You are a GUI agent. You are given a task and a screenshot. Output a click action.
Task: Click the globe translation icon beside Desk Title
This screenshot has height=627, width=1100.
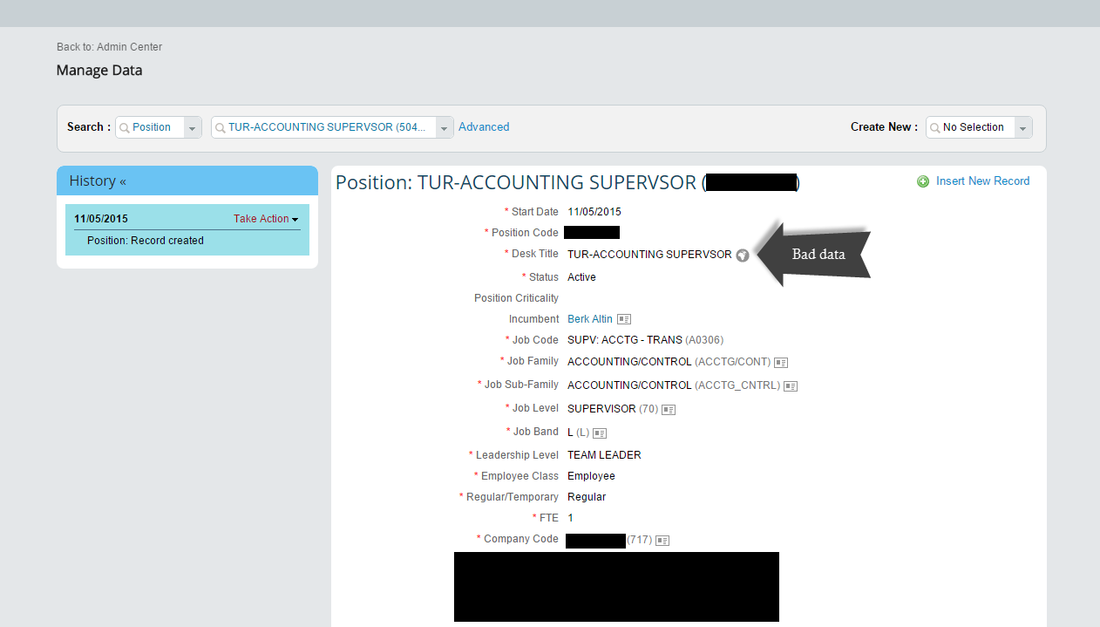point(742,256)
